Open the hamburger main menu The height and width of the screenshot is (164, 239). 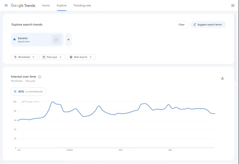pyautogui.click(x=6, y=5)
